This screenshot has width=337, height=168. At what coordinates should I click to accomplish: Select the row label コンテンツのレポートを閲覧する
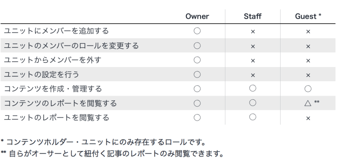click(60, 103)
